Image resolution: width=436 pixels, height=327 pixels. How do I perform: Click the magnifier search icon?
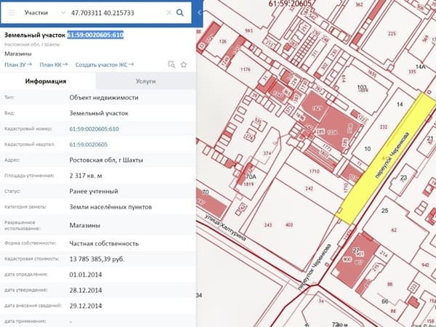coord(180,13)
